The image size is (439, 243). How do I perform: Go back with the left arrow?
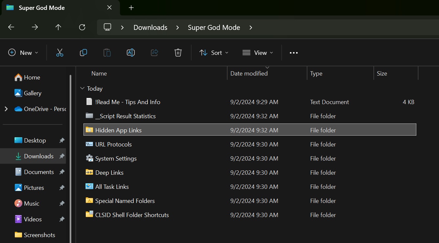(11, 27)
